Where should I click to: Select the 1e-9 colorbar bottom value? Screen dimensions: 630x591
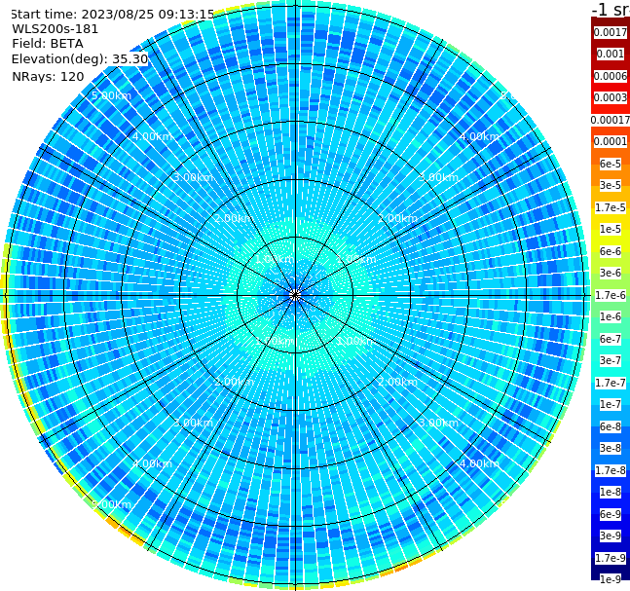pyautogui.click(x=611, y=579)
